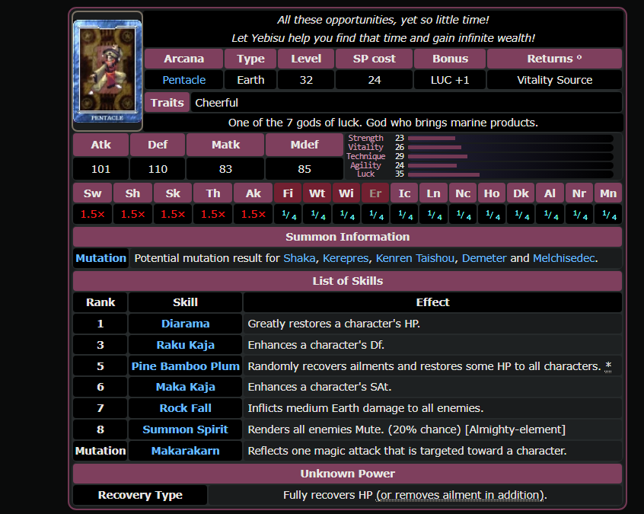Select the Ln affinity header
The width and height of the screenshot is (644, 514).
click(x=434, y=193)
